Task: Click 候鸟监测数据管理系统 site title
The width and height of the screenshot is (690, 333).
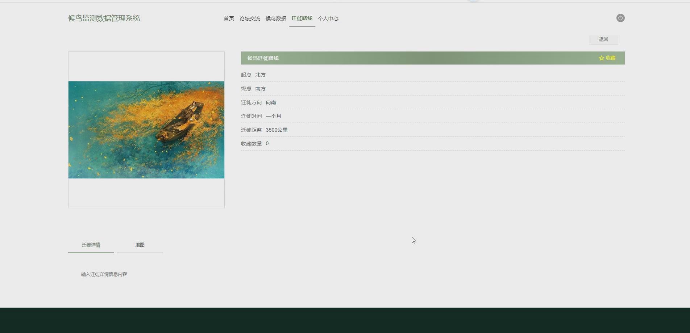Action: click(x=104, y=18)
